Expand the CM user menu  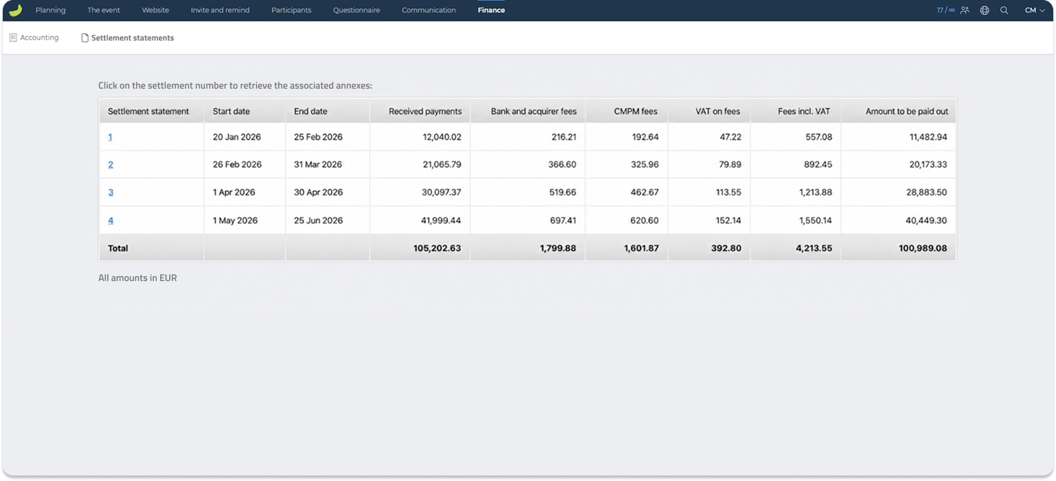point(1035,10)
